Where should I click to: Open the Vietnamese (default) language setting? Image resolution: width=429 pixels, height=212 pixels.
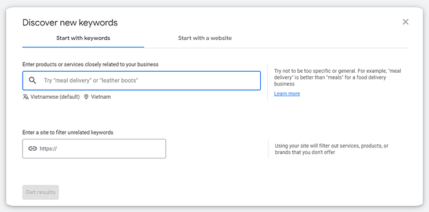pyautogui.click(x=55, y=96)
